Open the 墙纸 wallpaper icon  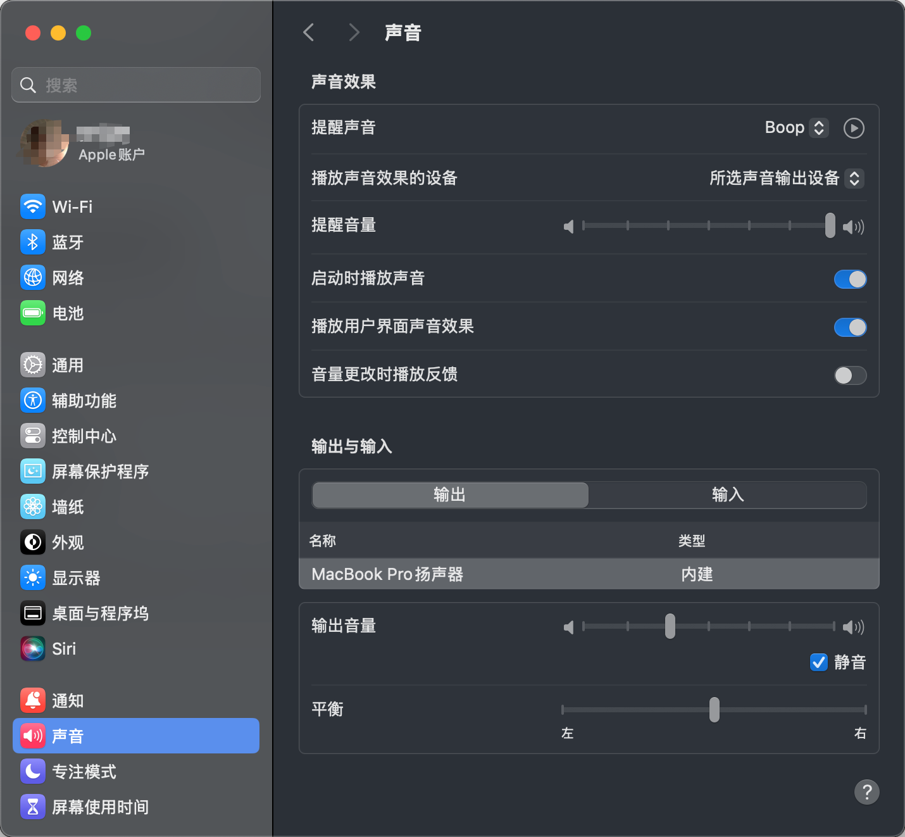click(33, 507)
